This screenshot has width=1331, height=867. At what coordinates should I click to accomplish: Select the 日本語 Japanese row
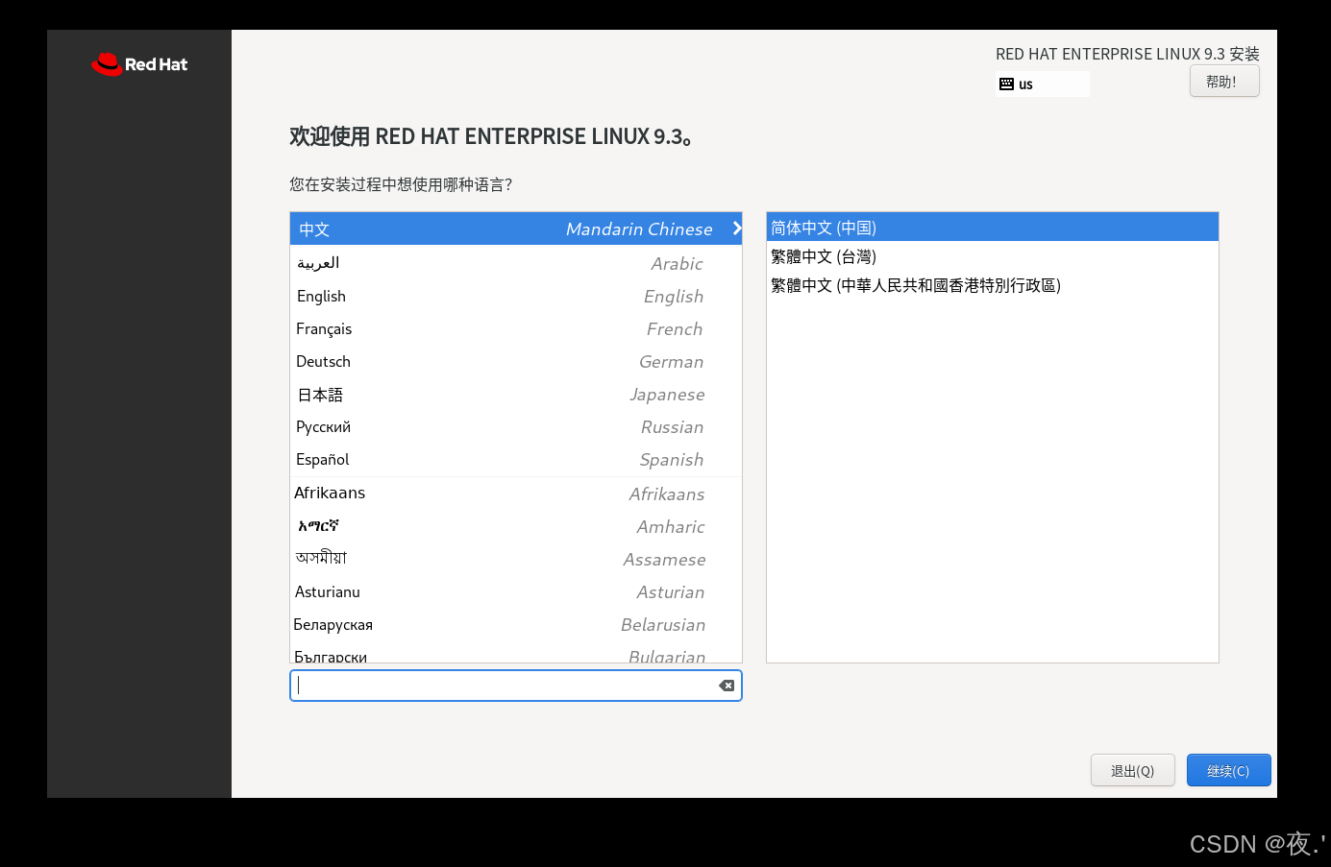516,394
